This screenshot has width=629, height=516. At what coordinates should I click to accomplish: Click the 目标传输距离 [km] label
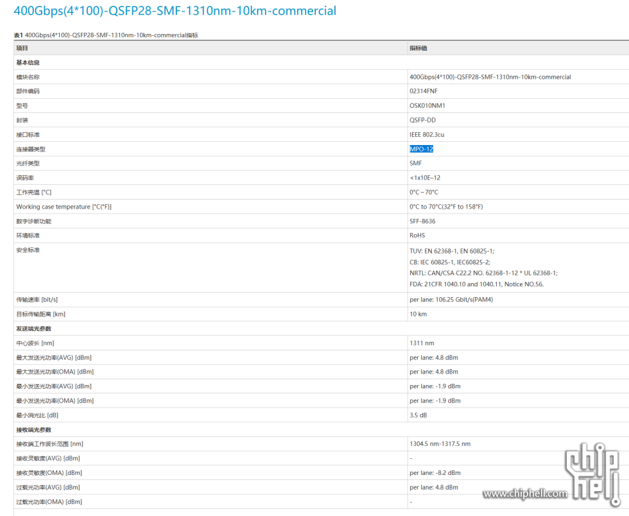[x=40, y=314]
